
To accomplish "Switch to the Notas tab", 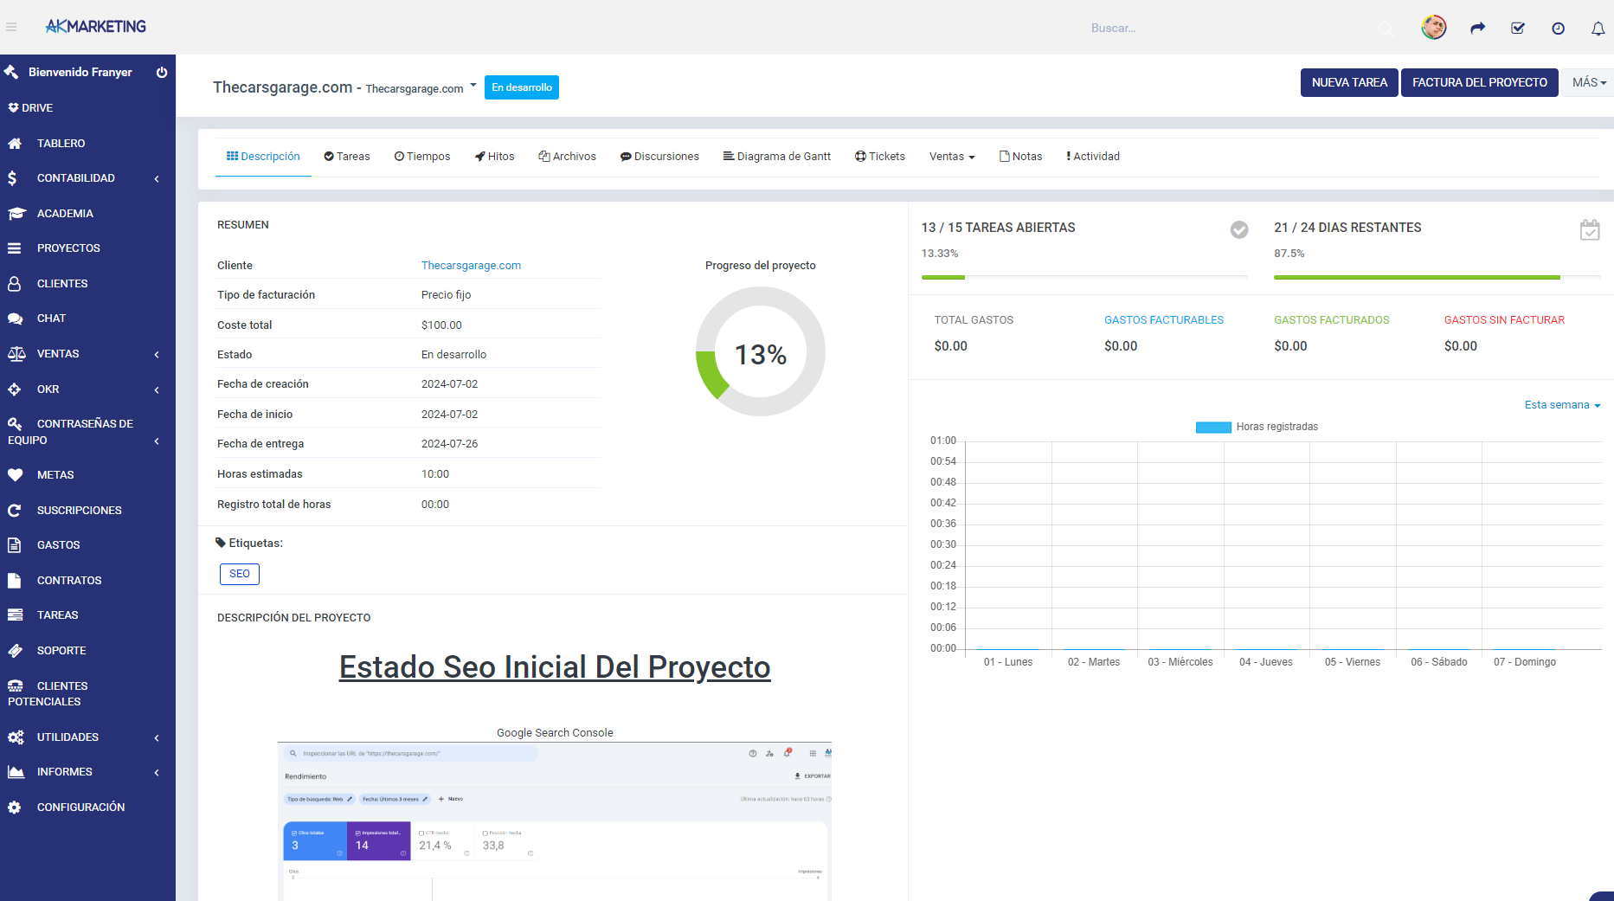I will [1021, 157].
